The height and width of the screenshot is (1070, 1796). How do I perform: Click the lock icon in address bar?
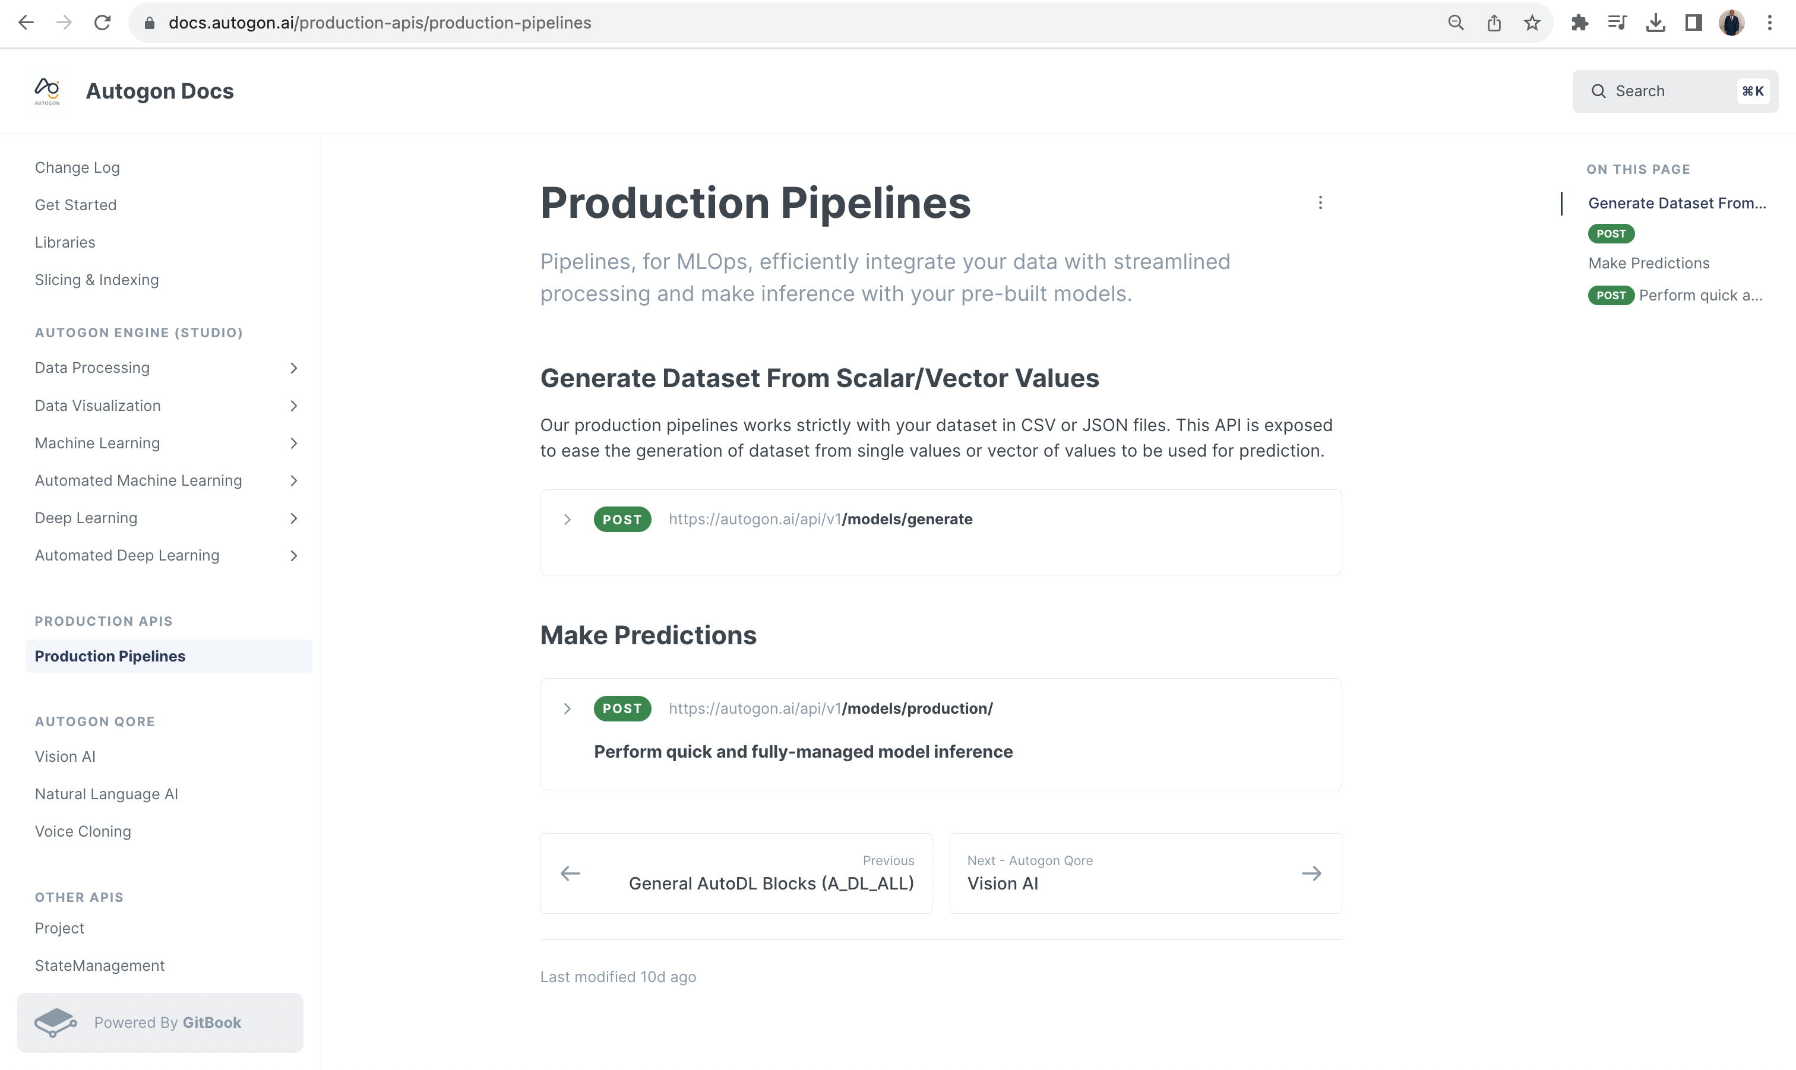(x=149, y=23)
